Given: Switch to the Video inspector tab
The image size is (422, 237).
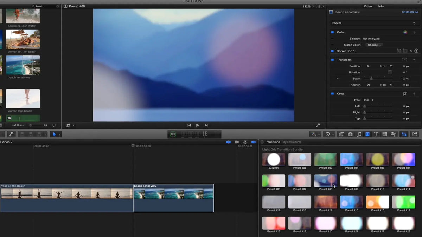Looking at the screenshot, I should click(x=368, y=6).
